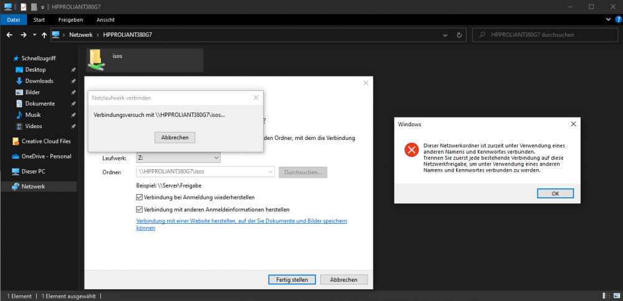Click the pin icon next to Bilder
This screenshot has height=301, width=623.
pos(73,93)
